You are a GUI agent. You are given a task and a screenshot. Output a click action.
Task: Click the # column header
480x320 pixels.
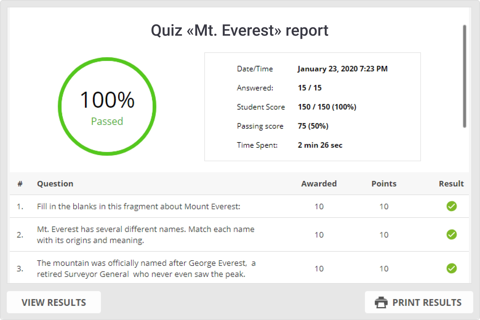click(20, 184)
